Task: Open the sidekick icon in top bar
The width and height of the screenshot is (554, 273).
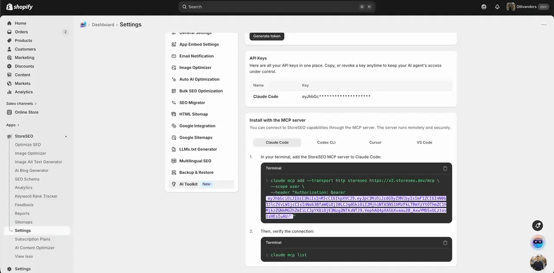Action: [x=484, y=7]
